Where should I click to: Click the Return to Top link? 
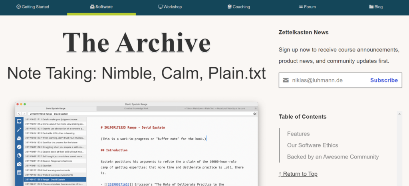click(x=298, y=174)
